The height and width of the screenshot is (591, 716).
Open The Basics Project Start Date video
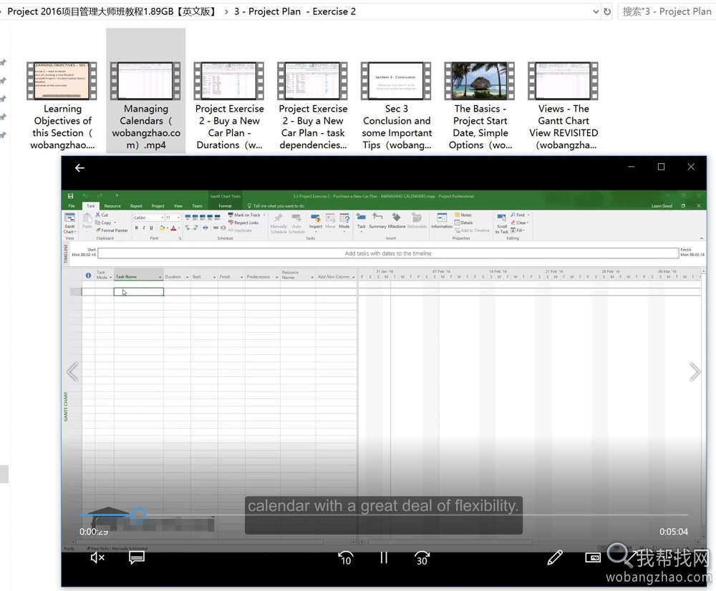(480, 82)
